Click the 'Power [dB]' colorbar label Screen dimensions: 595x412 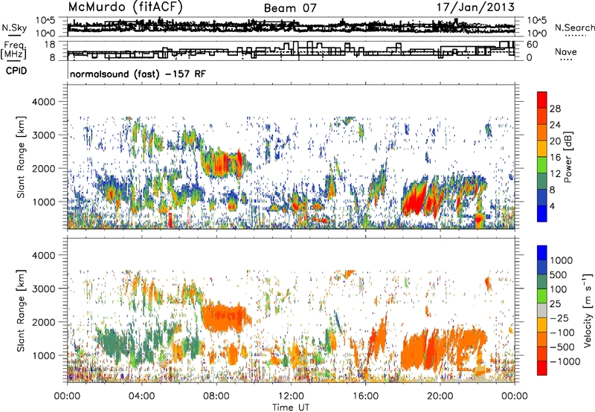coord(567,157)
